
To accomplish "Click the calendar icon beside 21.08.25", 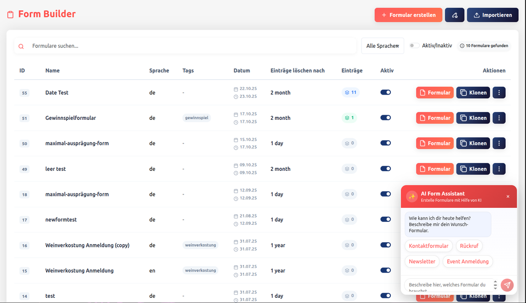I will pyautogui.click(x=236, y=216).
